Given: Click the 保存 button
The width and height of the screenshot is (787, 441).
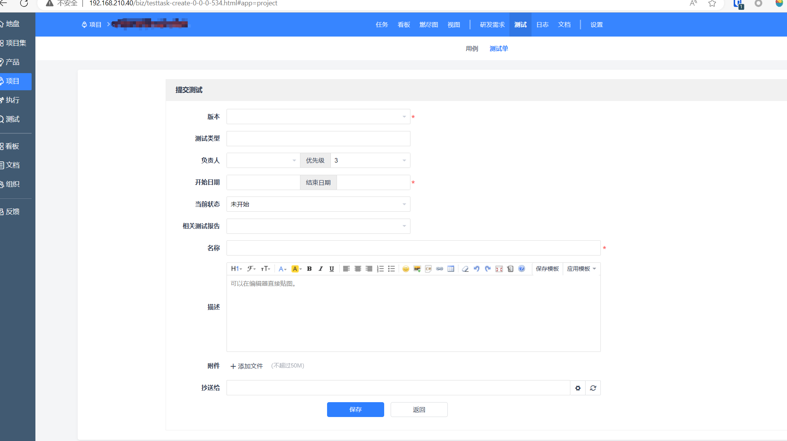Looking at the screenshot, I should tap(355, 410).
